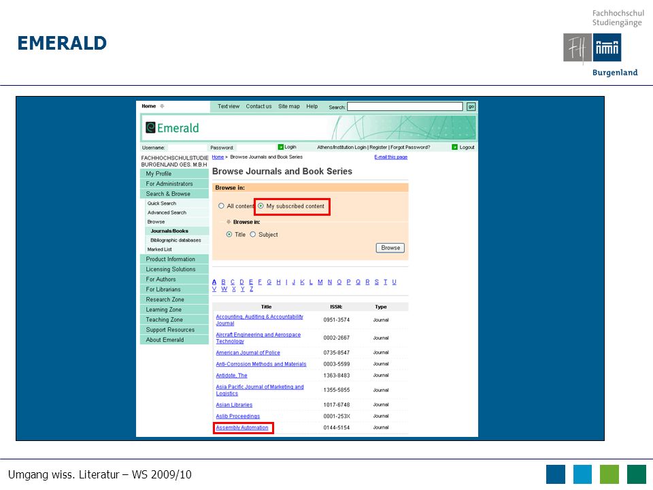Viewport: 653px width, 490px height.
Task: Open Product Information in sidebar
Action: 175,259
